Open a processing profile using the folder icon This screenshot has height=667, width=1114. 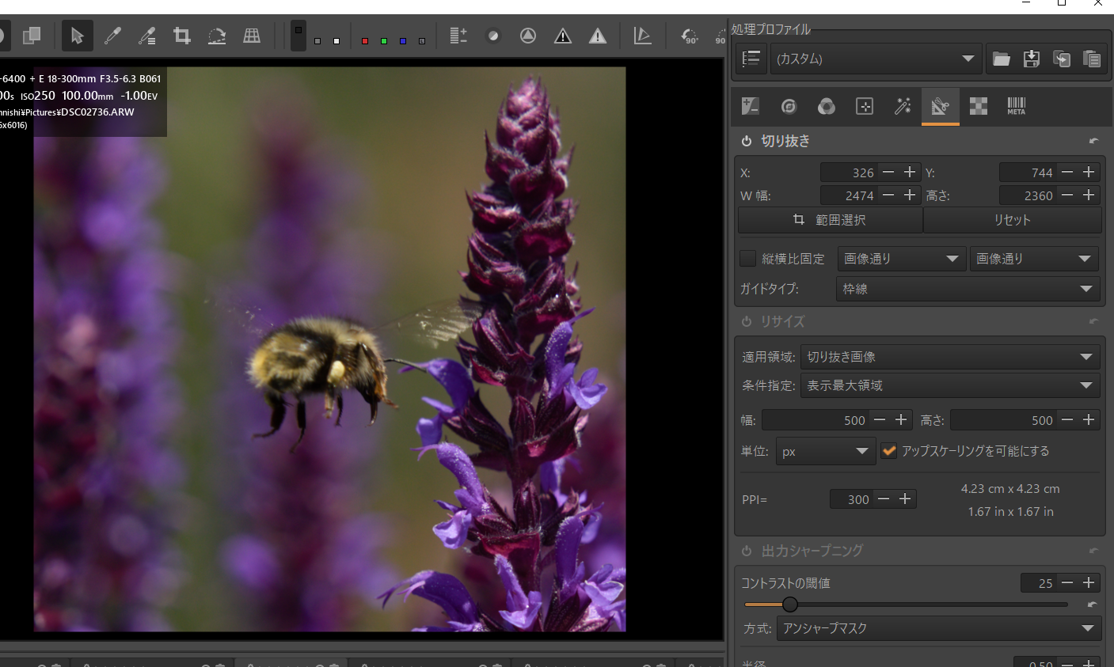pyautogui.click(x=1002, y=59)
